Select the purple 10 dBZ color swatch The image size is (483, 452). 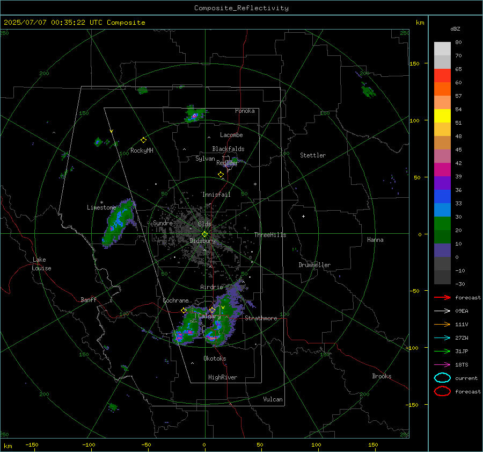[442, 250]
